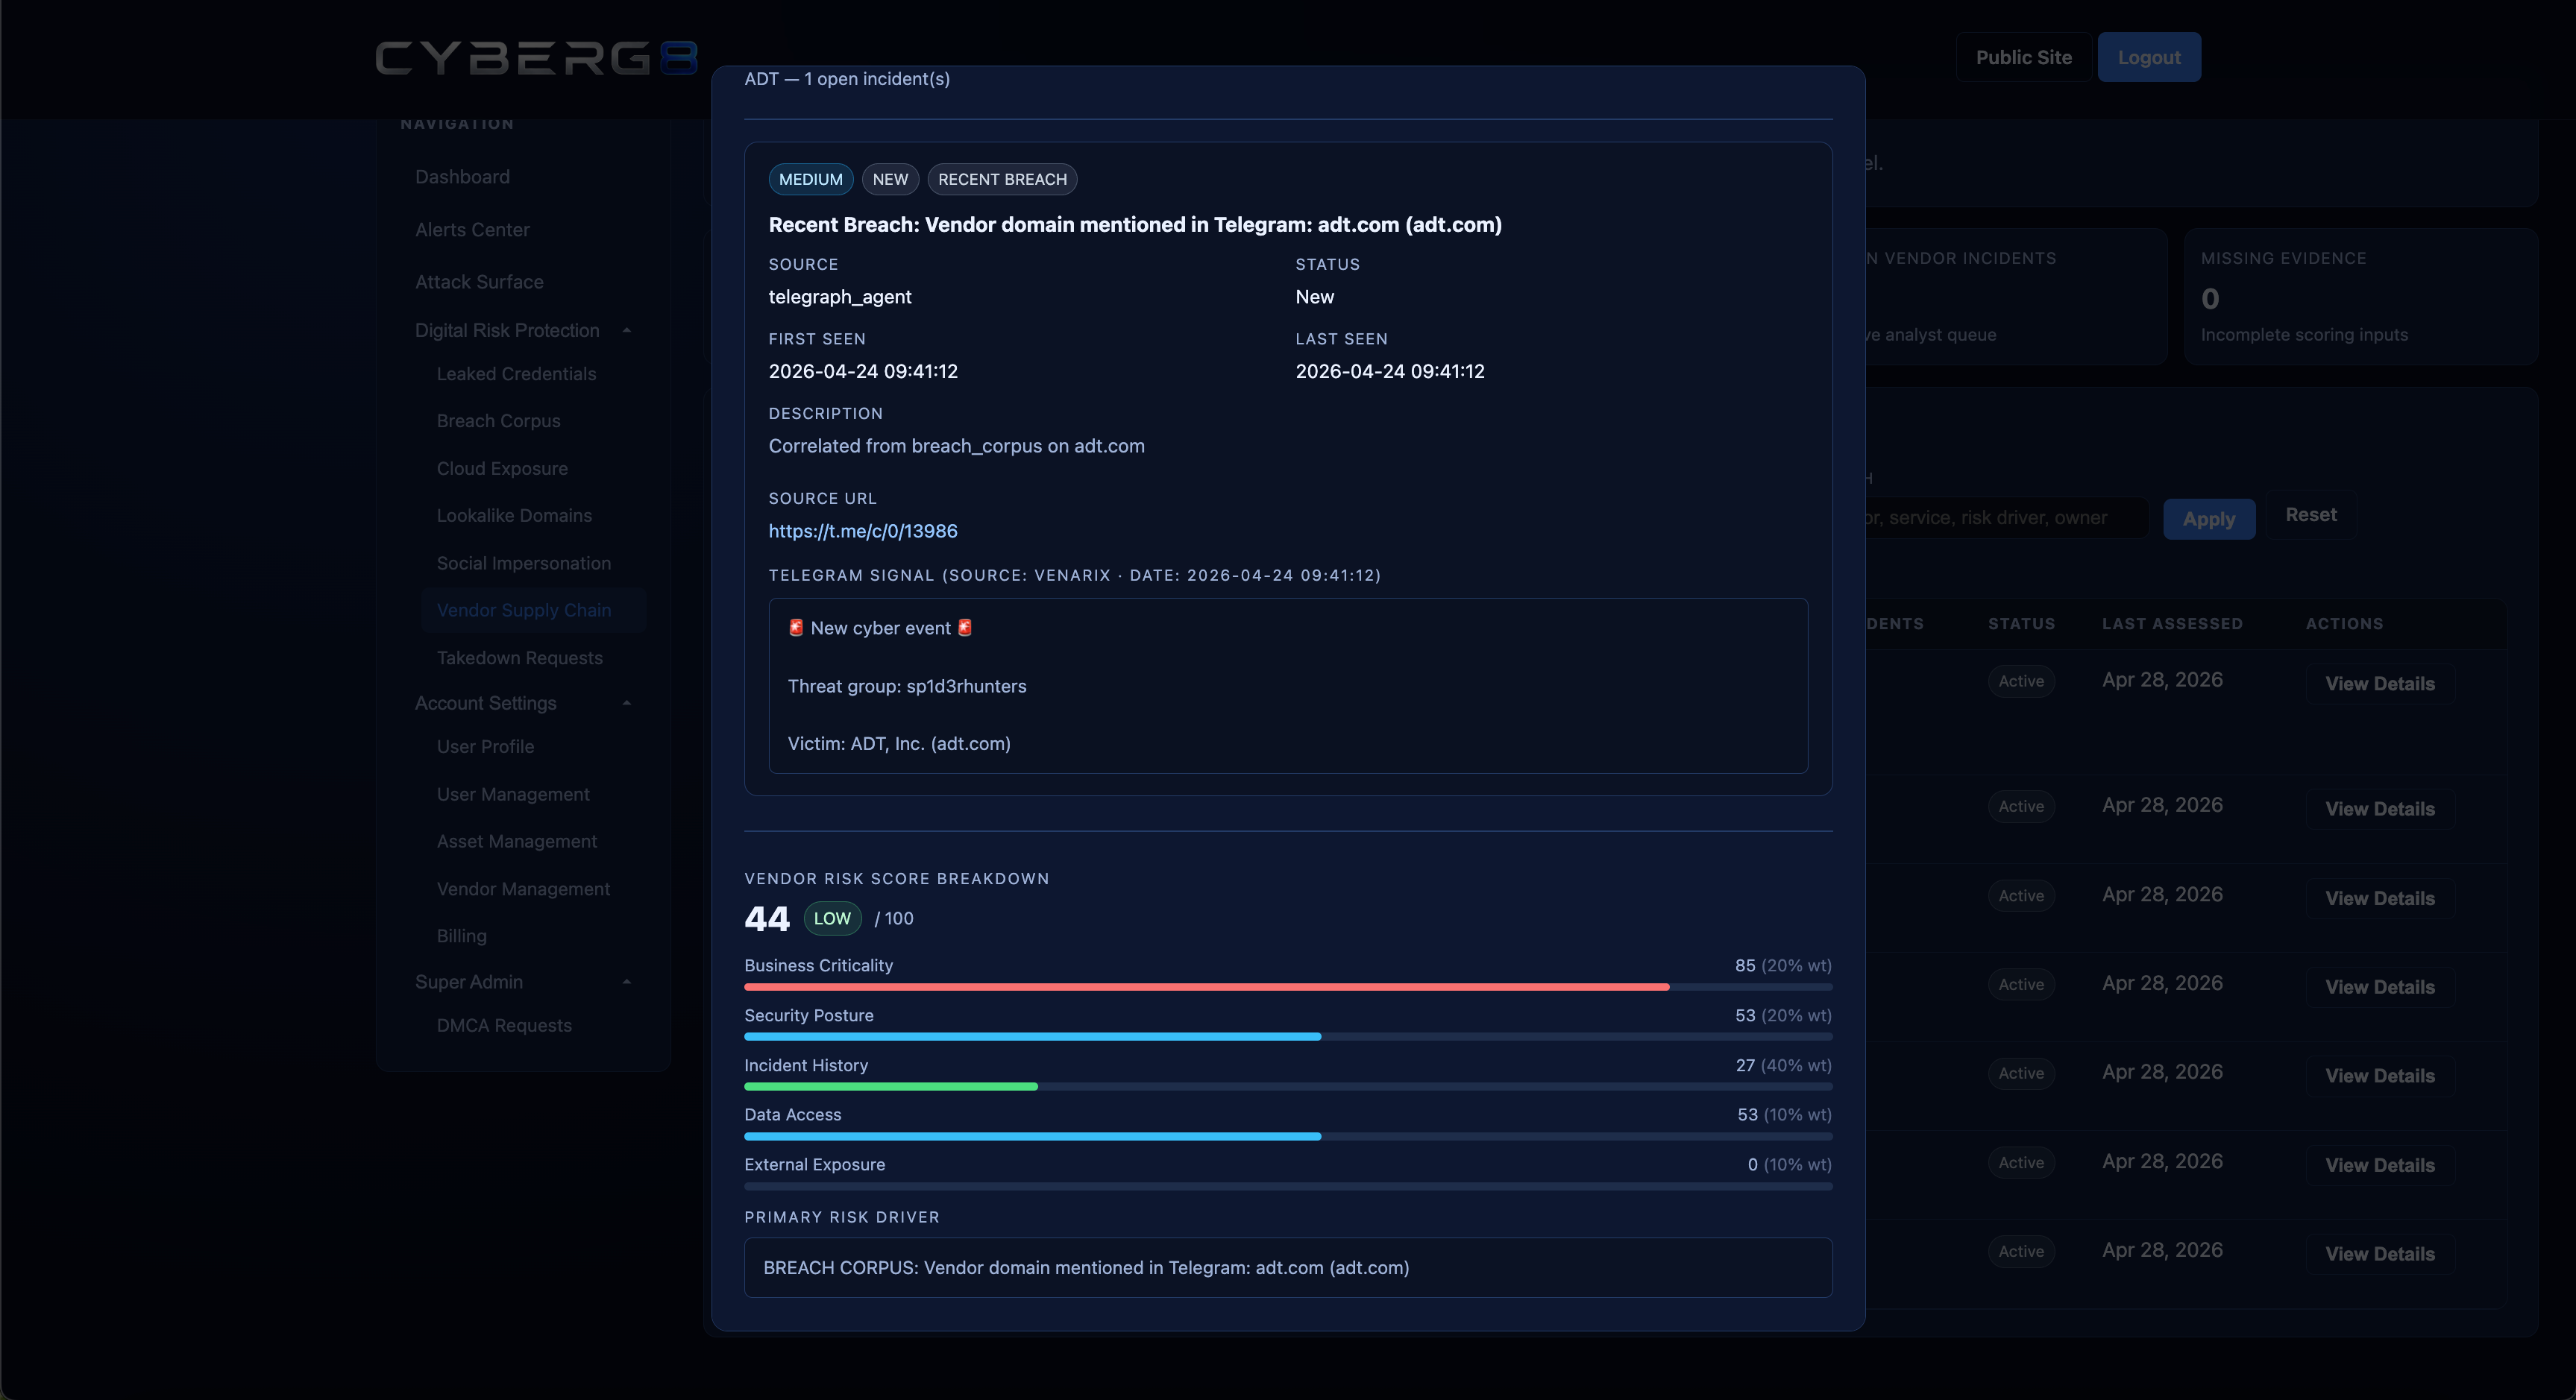Collapse the Super Admin section arrow

627,983
